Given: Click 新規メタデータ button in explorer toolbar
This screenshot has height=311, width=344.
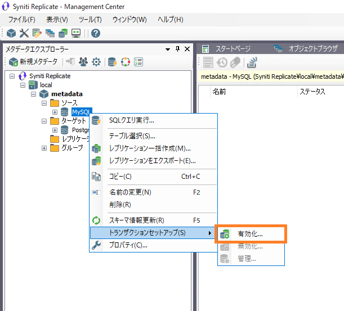Looking at the screenshot, I should point(33,62).
